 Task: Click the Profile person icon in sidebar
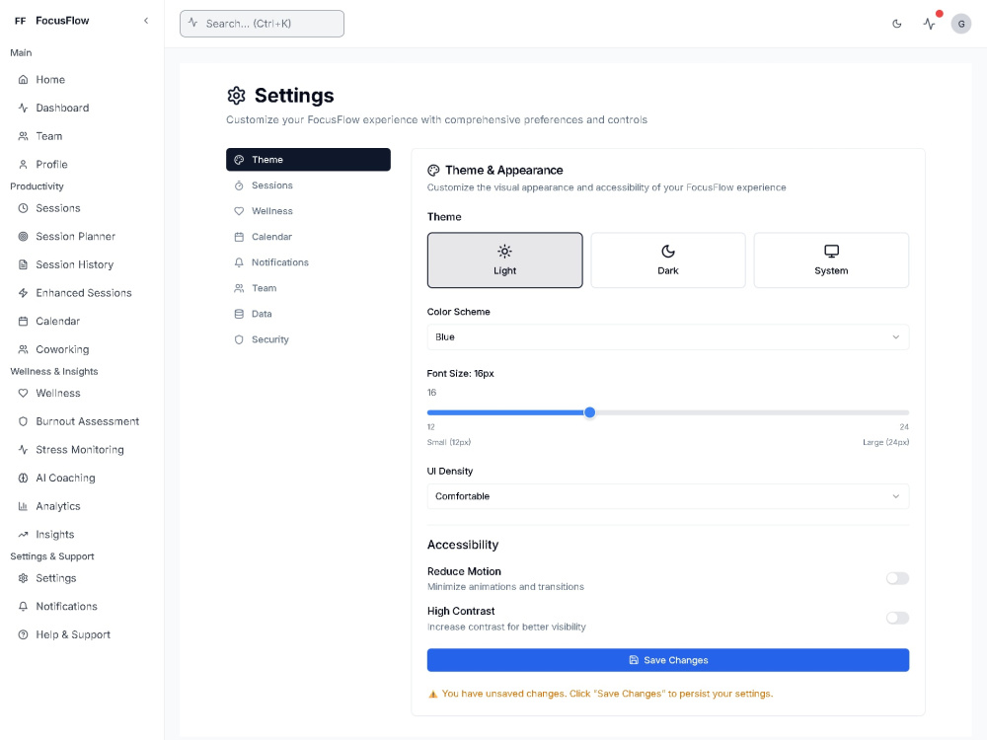pos(24,164)
